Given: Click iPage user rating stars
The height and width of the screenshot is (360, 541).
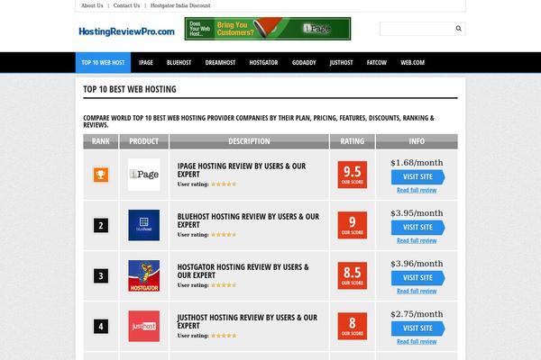Looking at the screenshot, I should click(224, 184).
